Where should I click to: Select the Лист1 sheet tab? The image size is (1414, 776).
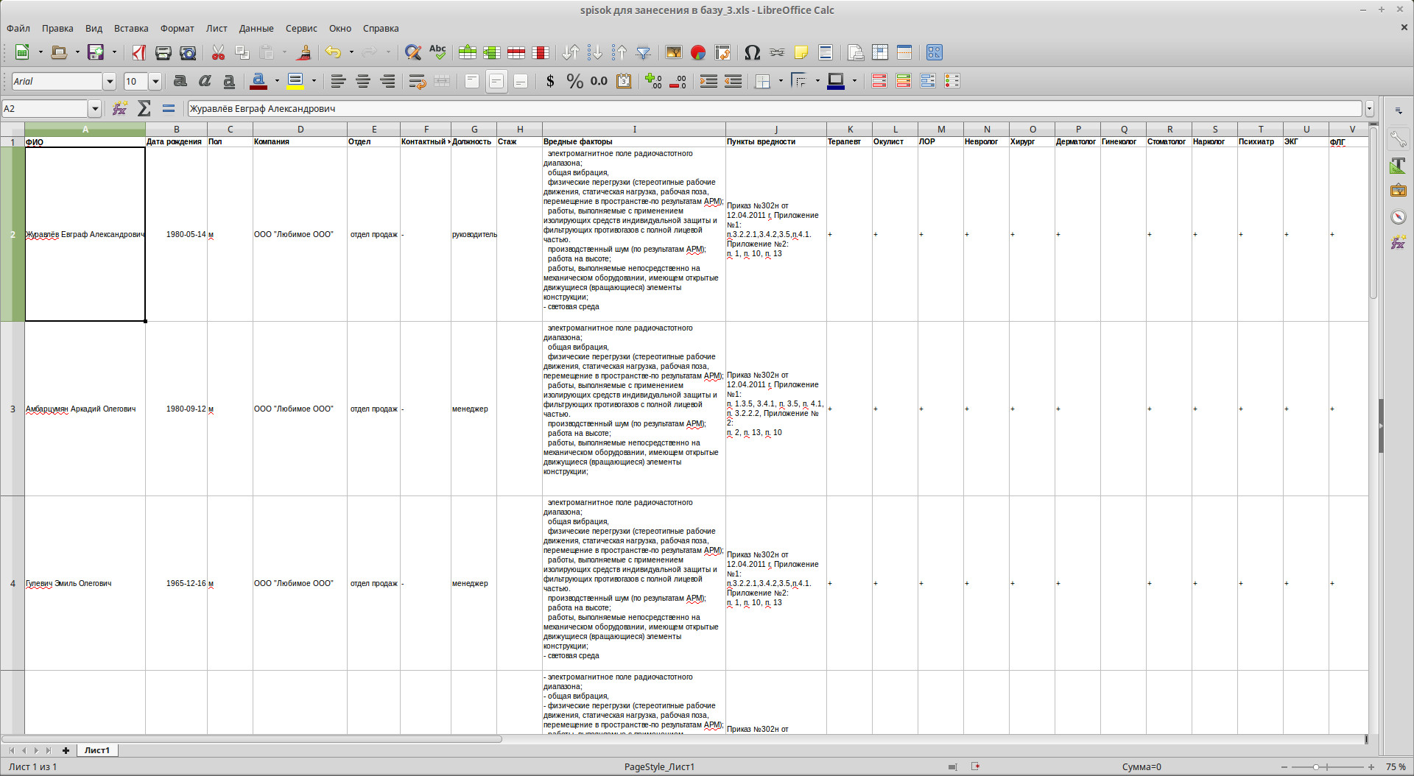coord(96,750)
